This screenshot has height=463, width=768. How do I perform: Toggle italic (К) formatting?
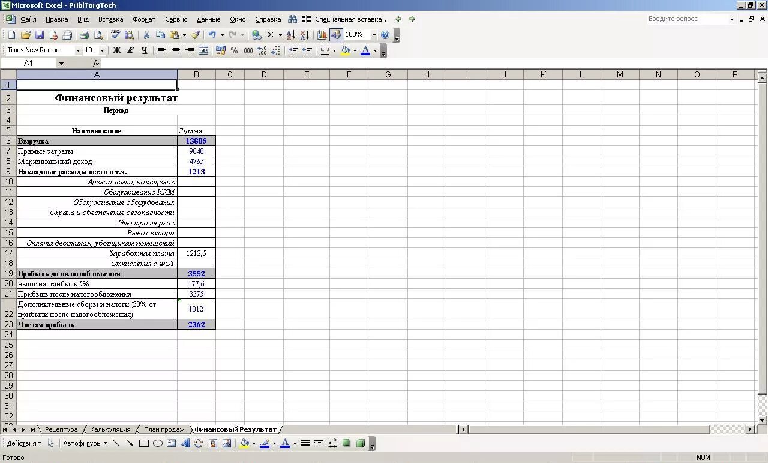click(x=131, y=50)
